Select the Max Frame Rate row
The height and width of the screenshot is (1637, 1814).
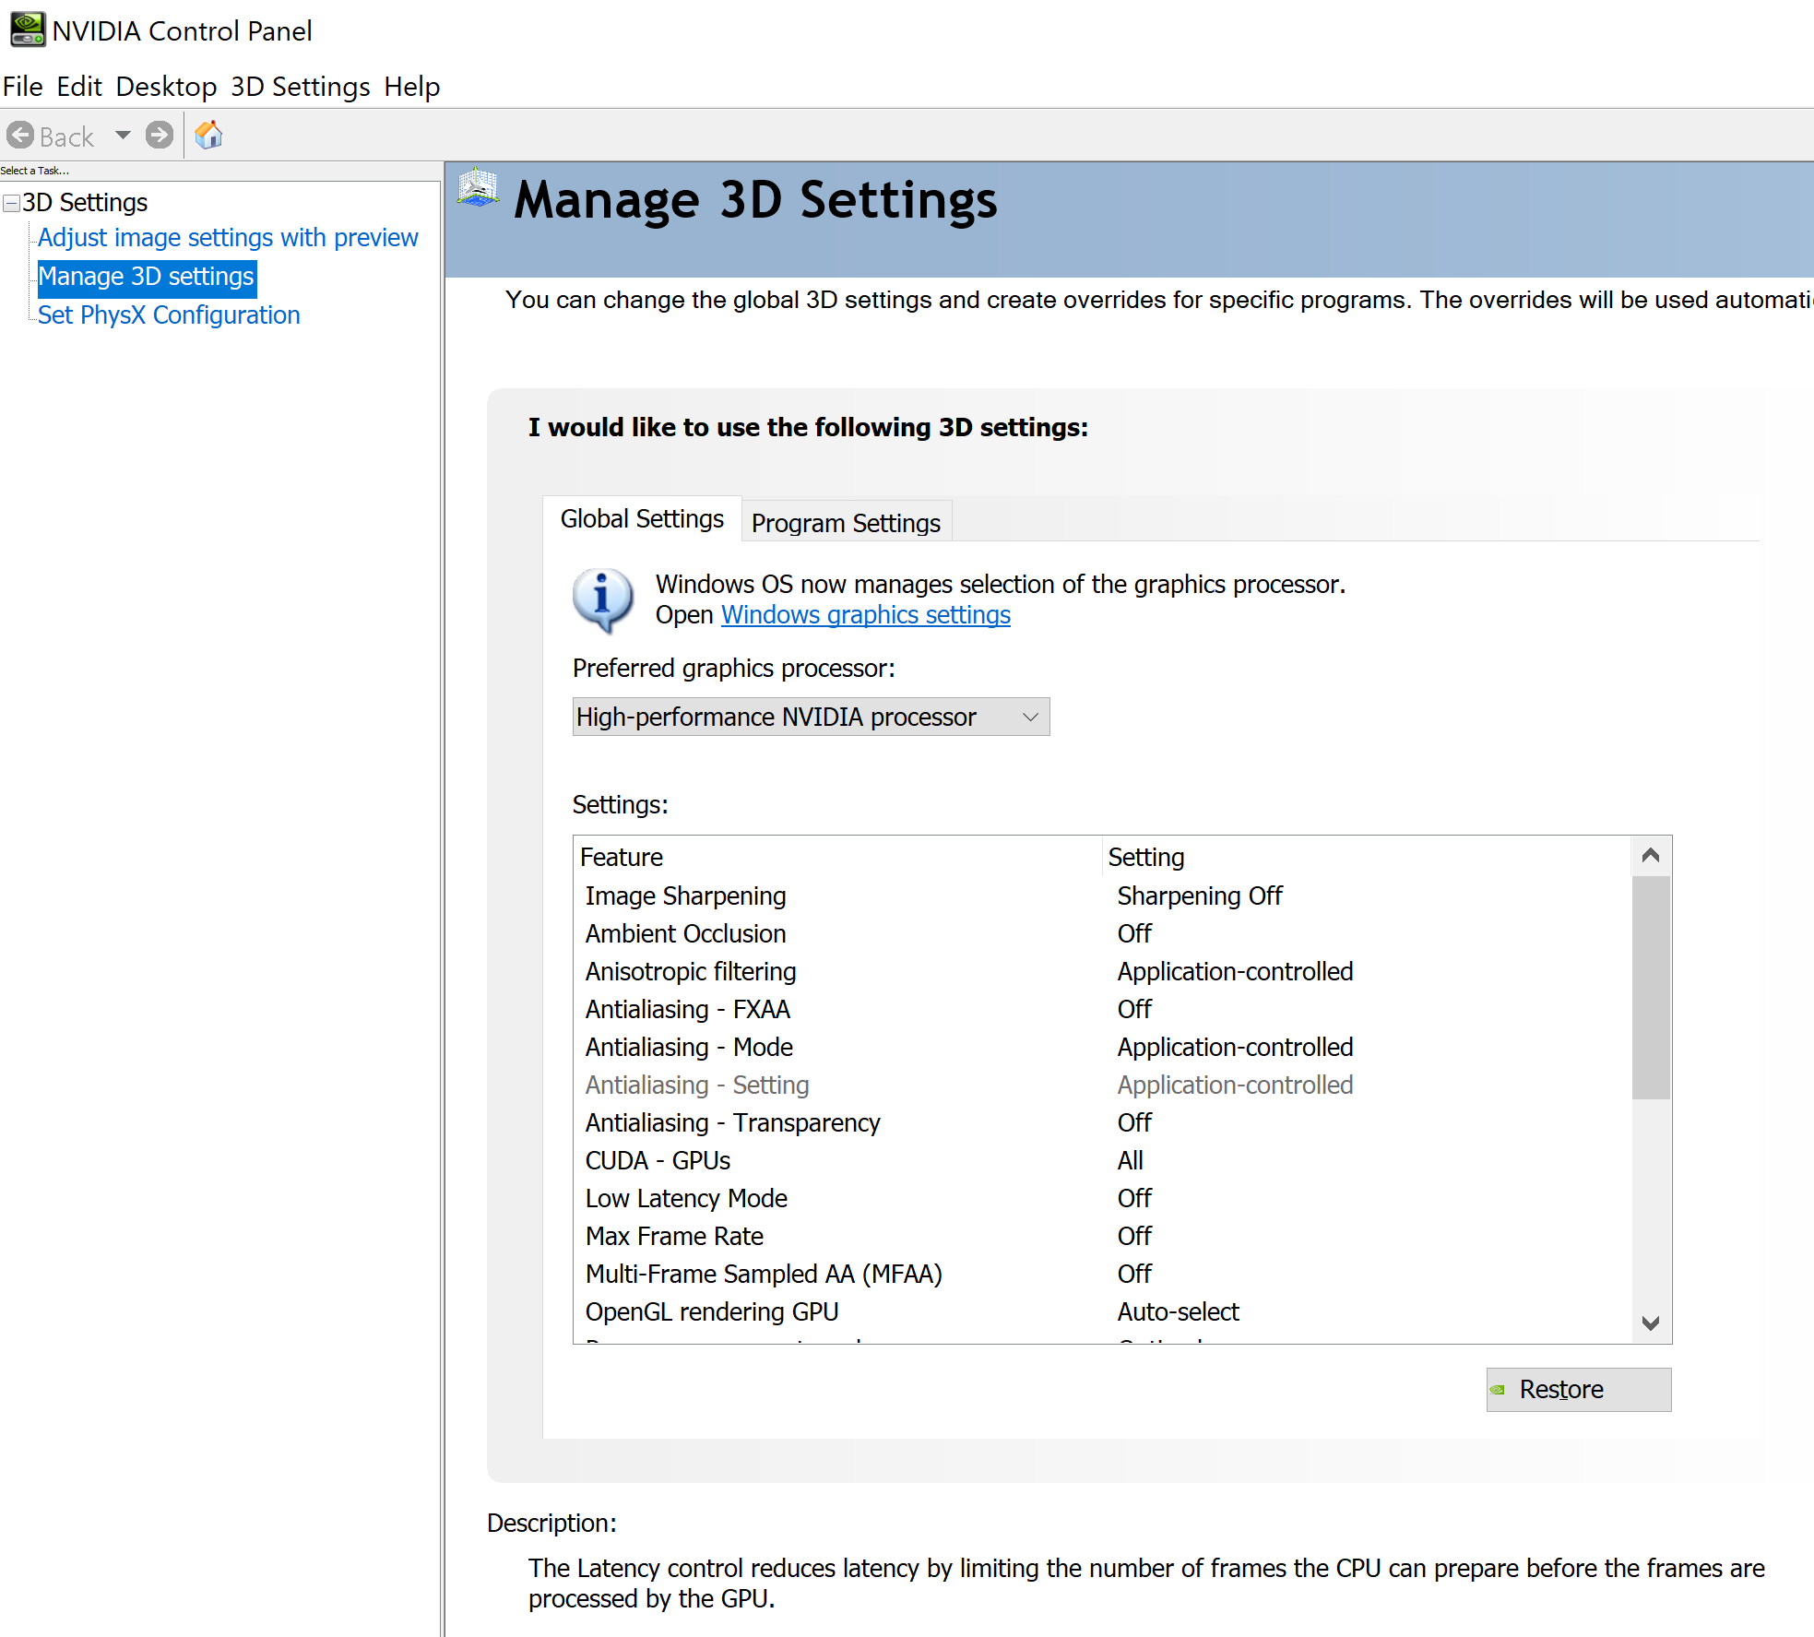pos(1102,1237)
